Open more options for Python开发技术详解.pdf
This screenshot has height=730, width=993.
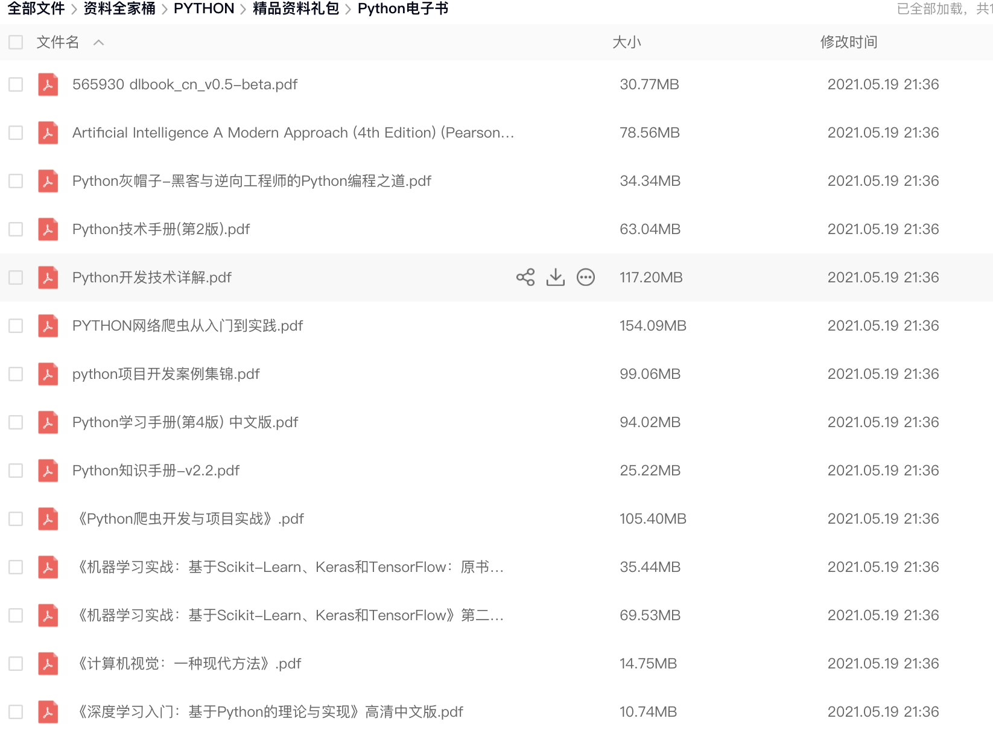click(586, 278)
